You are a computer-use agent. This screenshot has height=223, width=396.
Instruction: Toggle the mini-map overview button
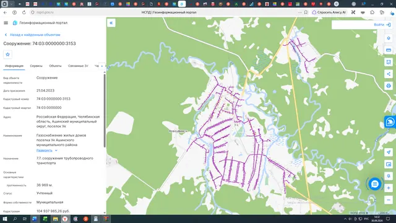tap(389, 164)
